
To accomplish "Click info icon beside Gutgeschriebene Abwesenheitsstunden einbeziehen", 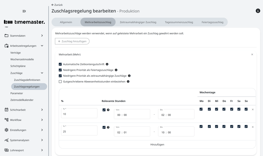I will pos(128,82).
